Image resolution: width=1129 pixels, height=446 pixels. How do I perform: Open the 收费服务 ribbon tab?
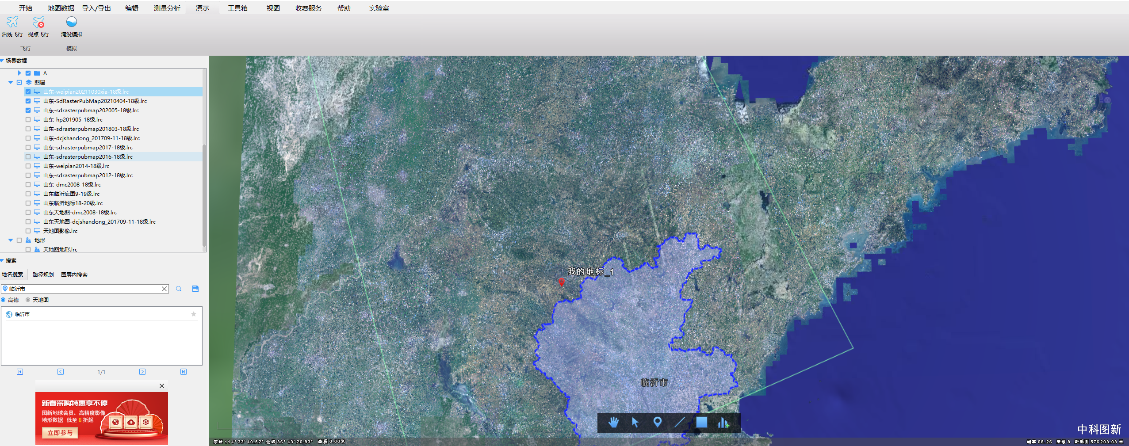tap(309, 8)
